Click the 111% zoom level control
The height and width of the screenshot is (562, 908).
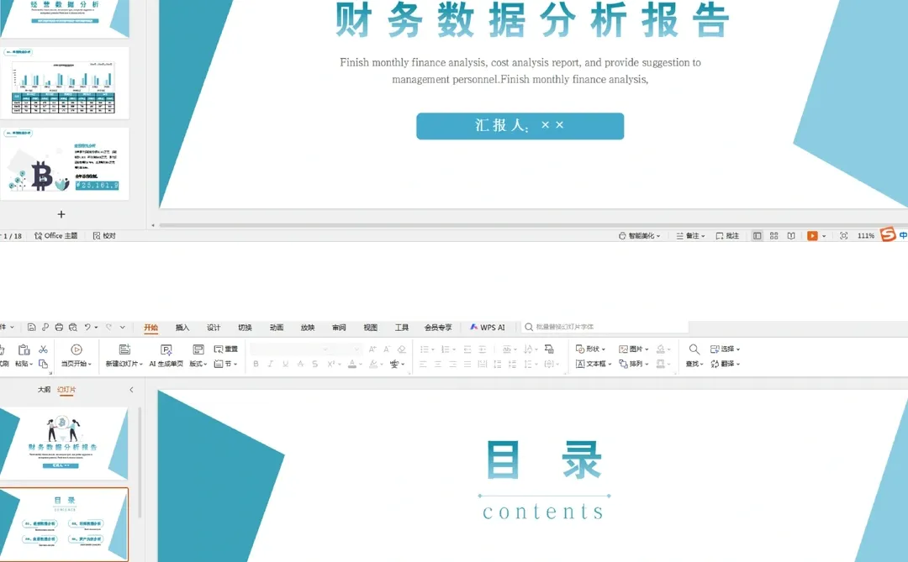(x=864, y=235)
